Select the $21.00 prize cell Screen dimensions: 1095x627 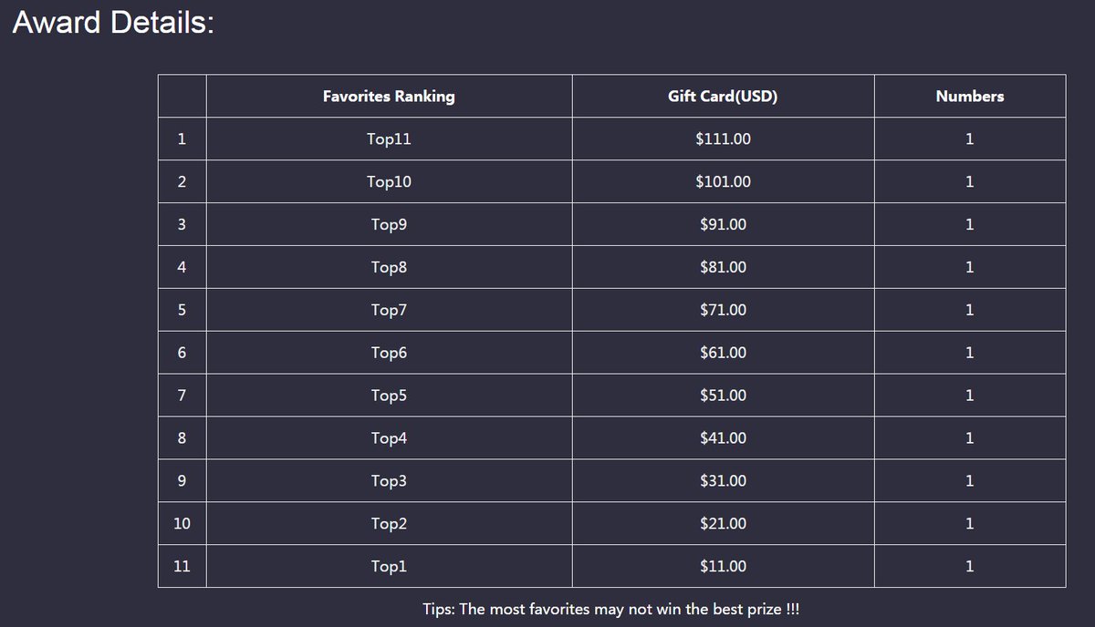click(x=723, y=524)
